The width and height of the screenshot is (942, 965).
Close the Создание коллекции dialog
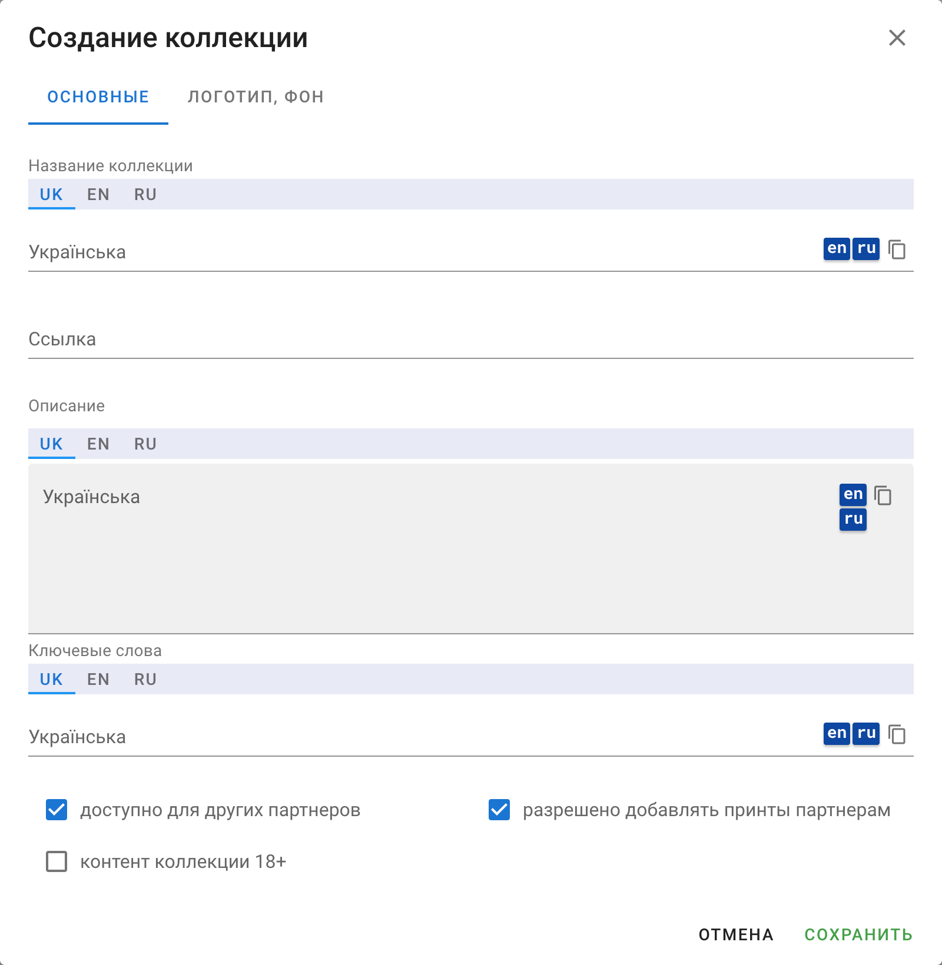point(897,38)
